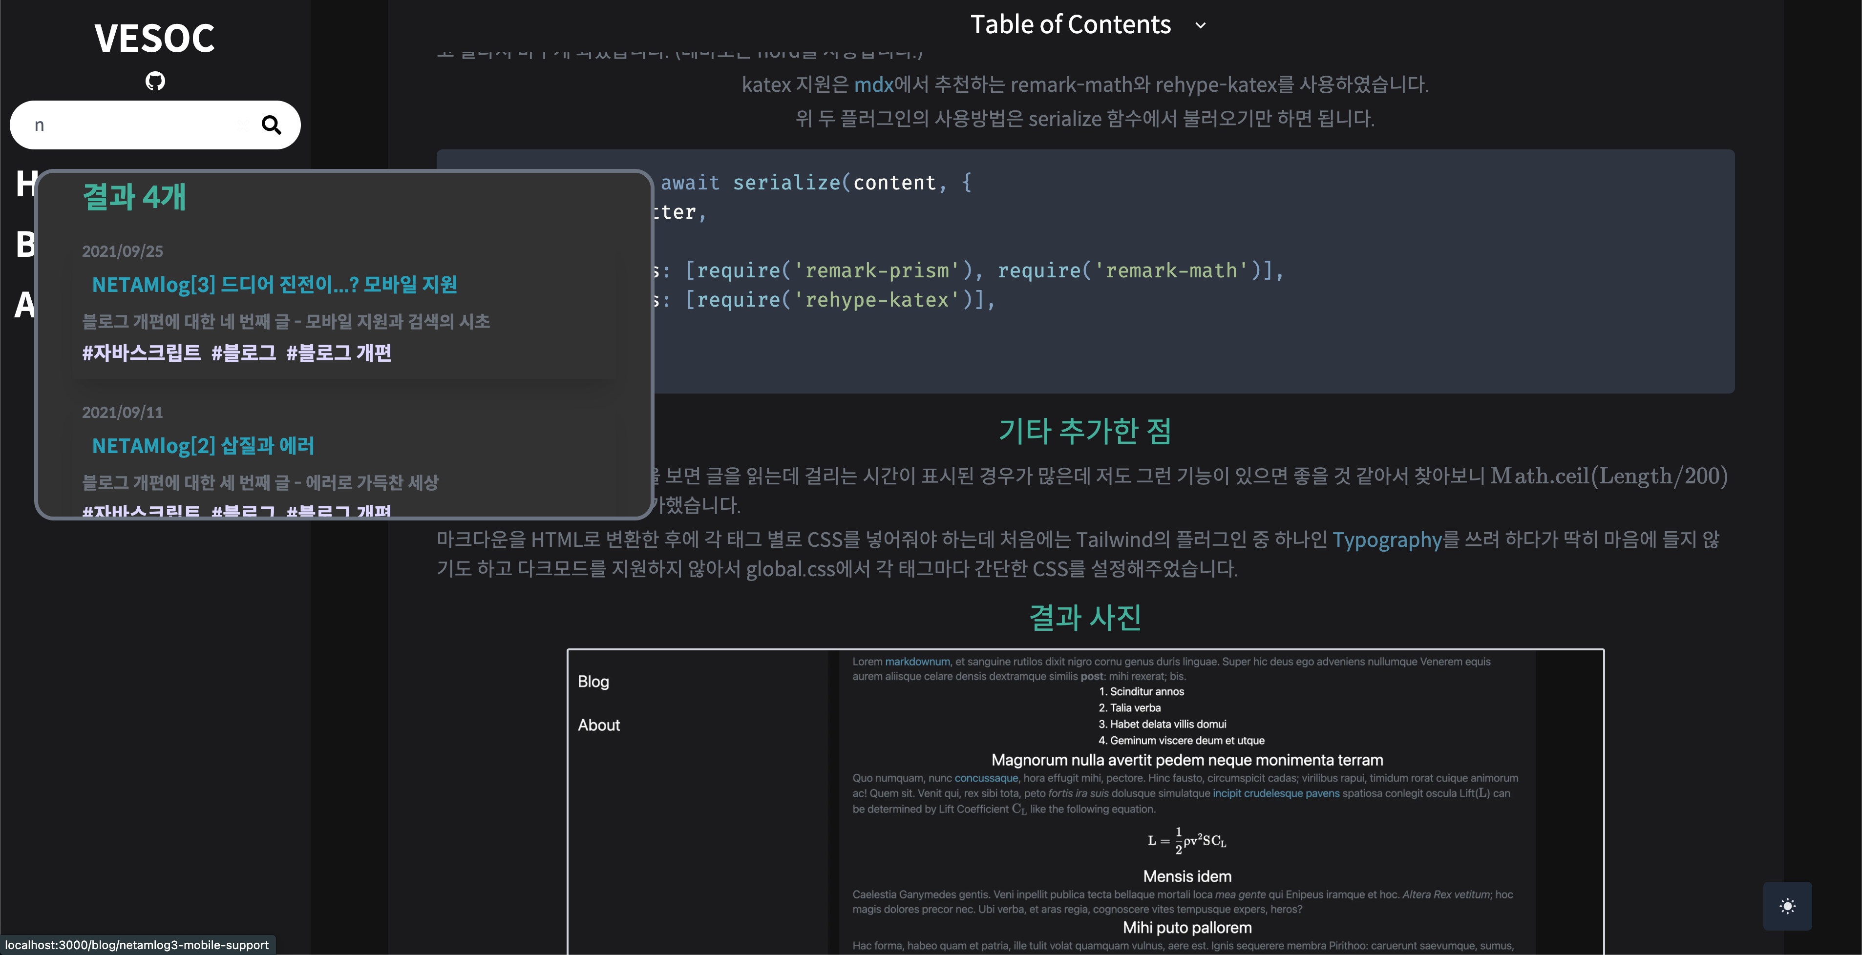The height and width of the screenshot is (955, 1862).
Task: Open NETAMlog[3] mobile support result
Action: click(x=275, y=285)
